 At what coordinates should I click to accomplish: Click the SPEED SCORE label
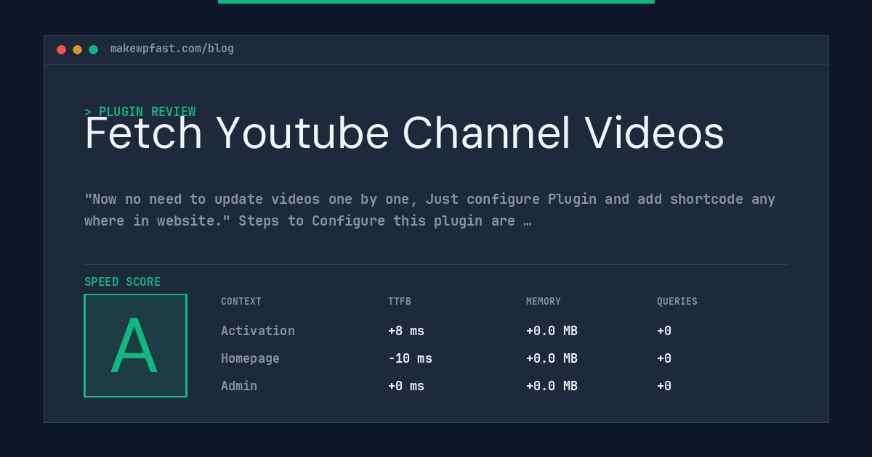(x=123, y=282)
